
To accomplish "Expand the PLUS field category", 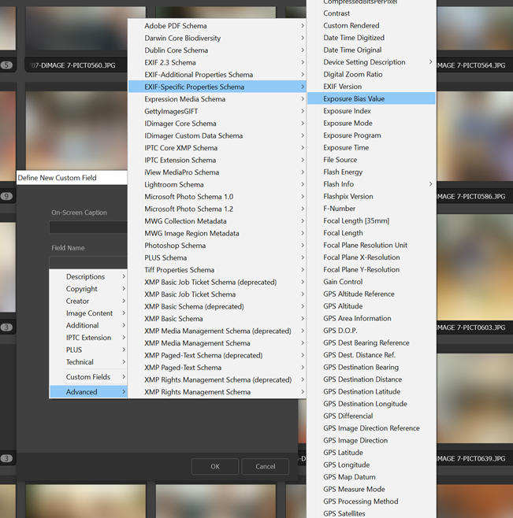I will tap(88, 350).
